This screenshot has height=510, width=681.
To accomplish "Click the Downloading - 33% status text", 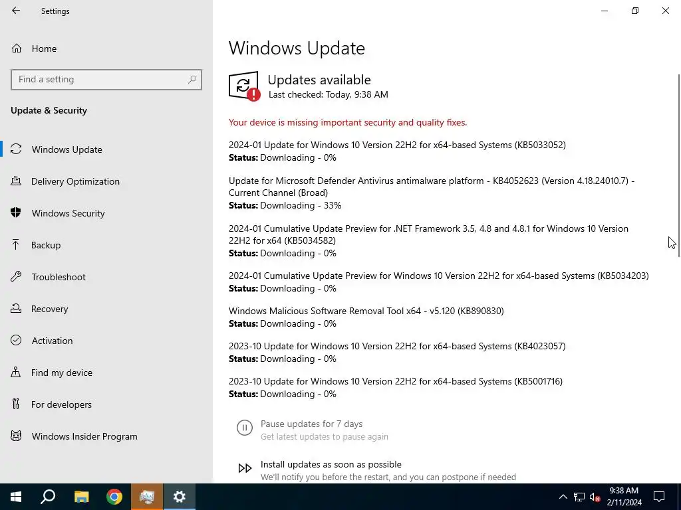I will (301, 206).
